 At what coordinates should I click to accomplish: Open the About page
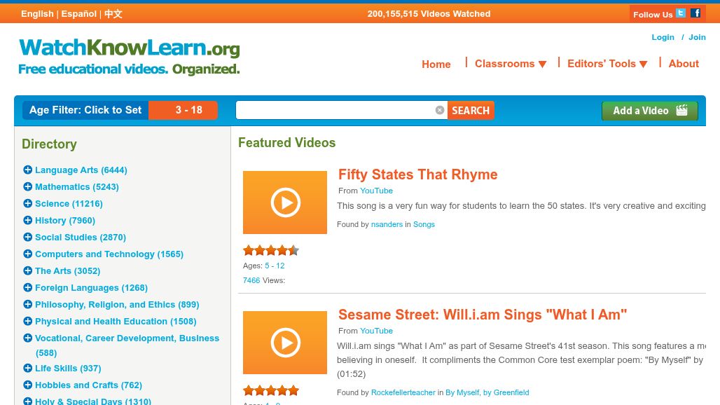(x=683, y=64)
